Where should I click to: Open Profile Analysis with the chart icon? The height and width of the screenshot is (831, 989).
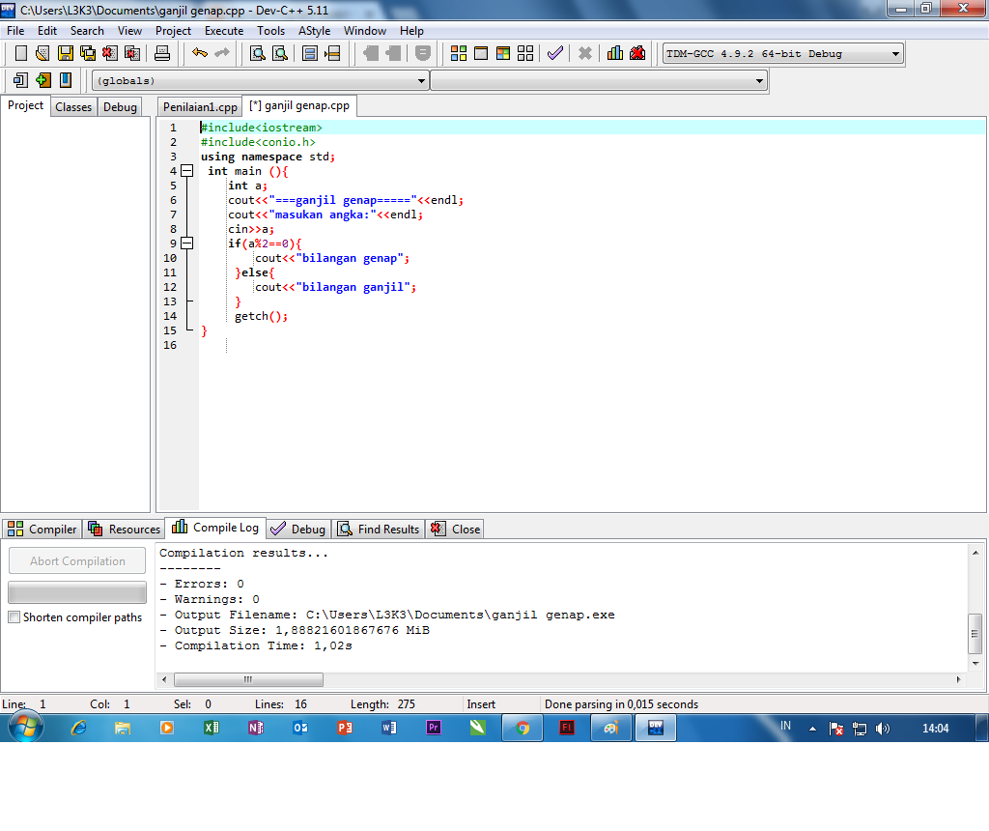click(615, 53)
